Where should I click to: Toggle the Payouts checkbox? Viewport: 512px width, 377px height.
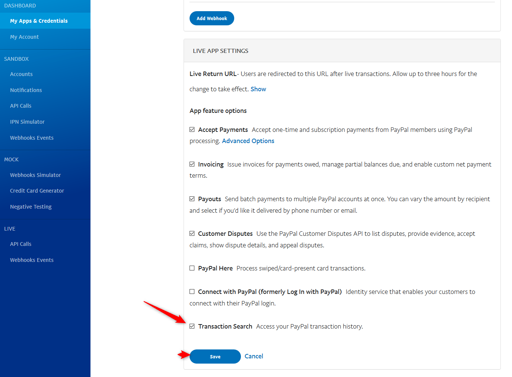[x=192, y=199]
